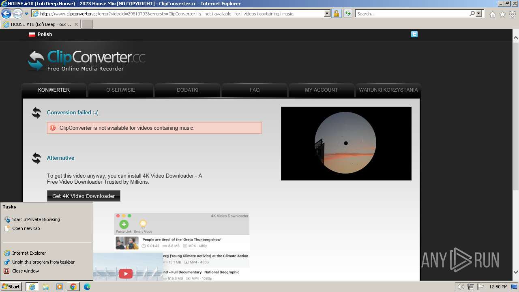Select the HOUSE #10 browser tab
The height and width of the screenshot is (292, 519).
[41, 24]
